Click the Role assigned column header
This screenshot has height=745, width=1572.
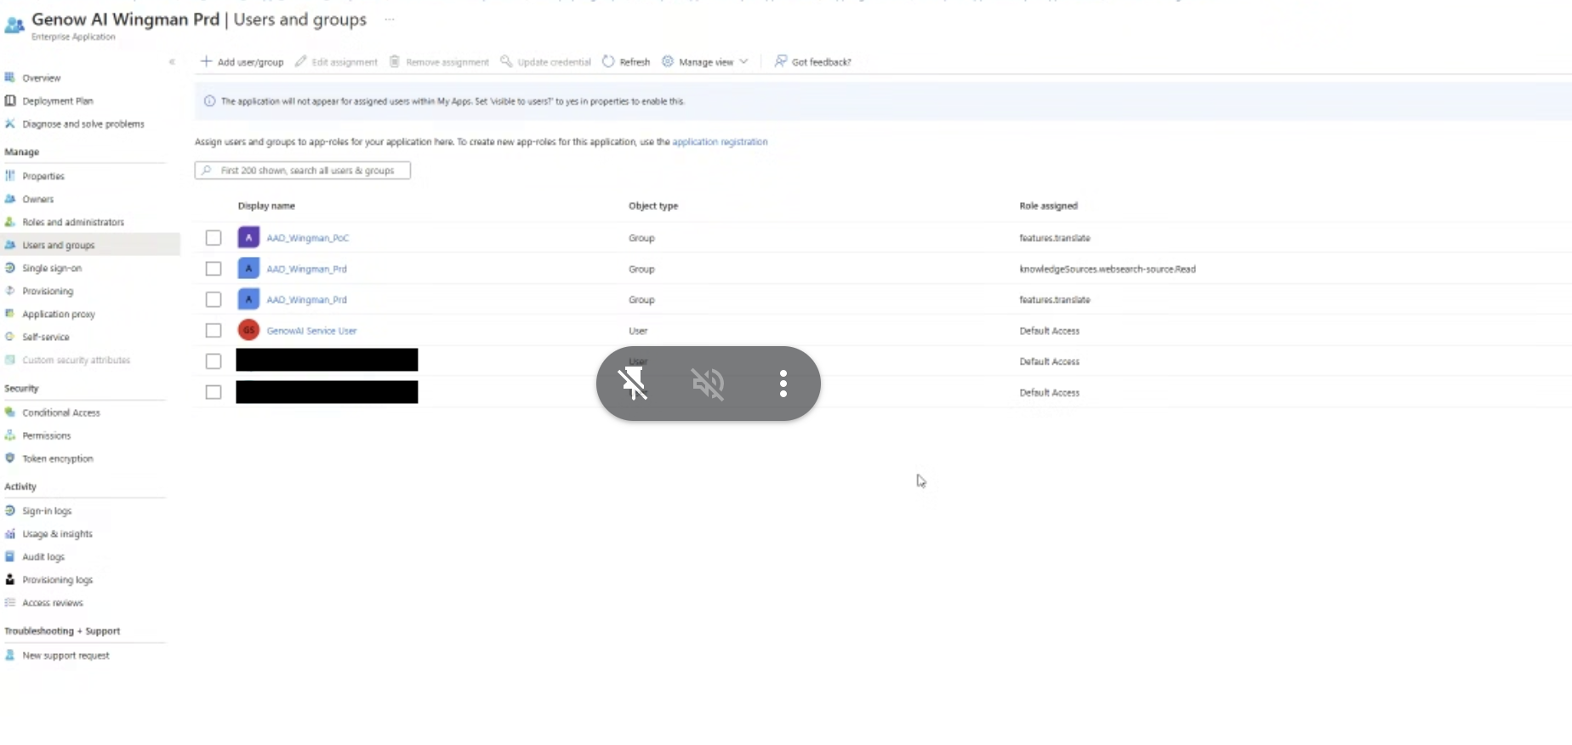(1048, 206)
